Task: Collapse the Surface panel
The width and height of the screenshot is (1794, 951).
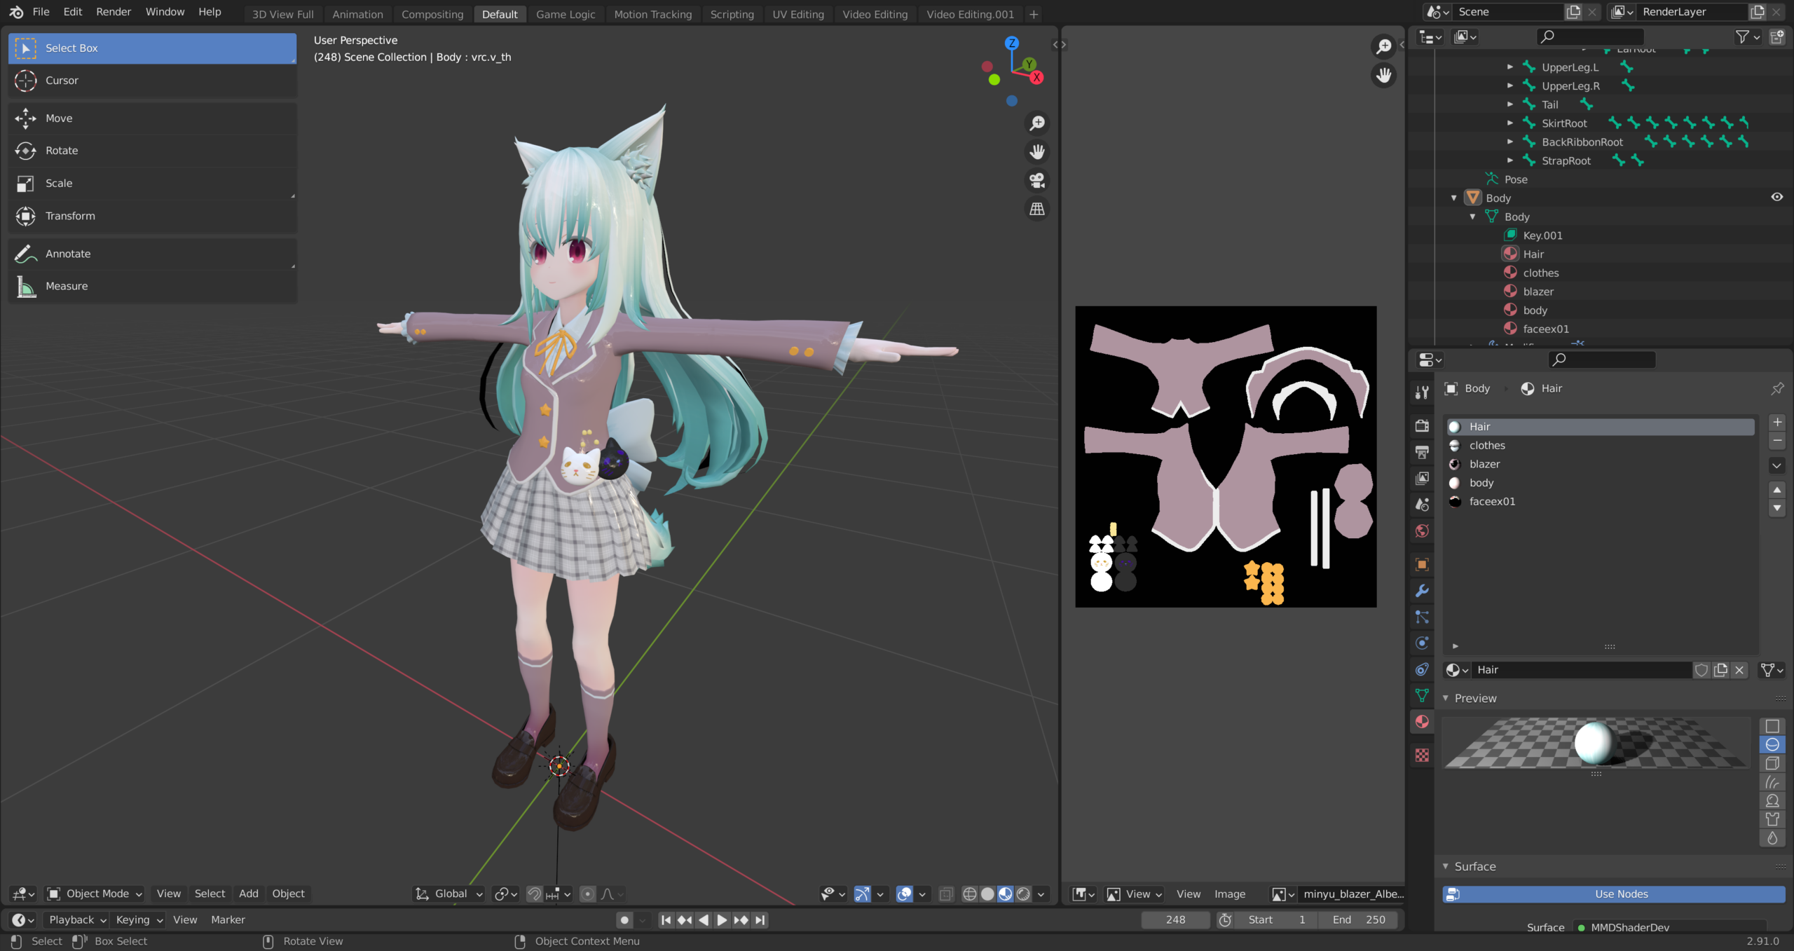Action: 1445,866
